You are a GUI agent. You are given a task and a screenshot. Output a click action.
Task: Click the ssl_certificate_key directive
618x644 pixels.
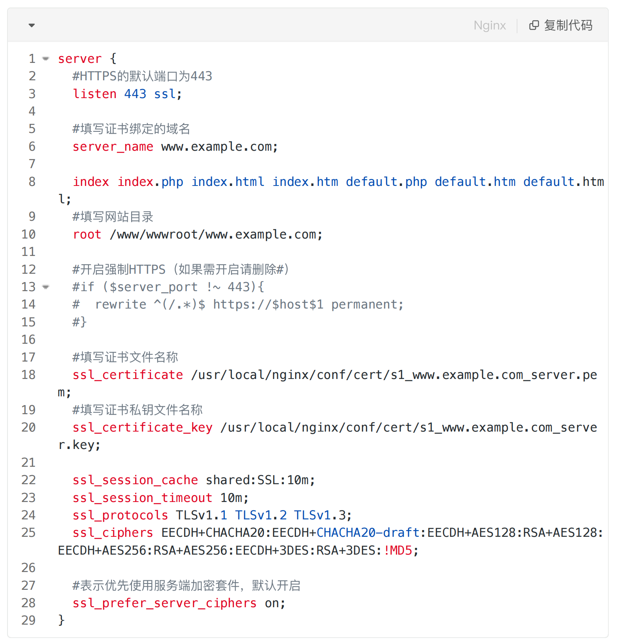[142, 428]
